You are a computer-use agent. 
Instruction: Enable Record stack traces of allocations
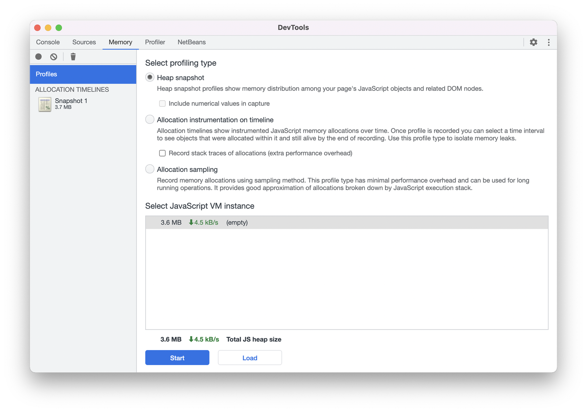click(162, 153)
